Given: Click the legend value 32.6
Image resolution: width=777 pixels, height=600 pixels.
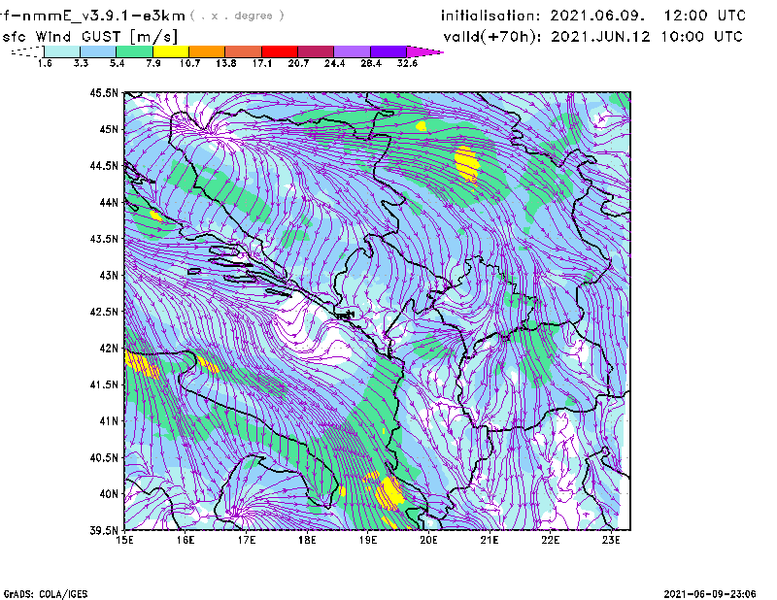Looking at the screenshot, I should 407,63.
